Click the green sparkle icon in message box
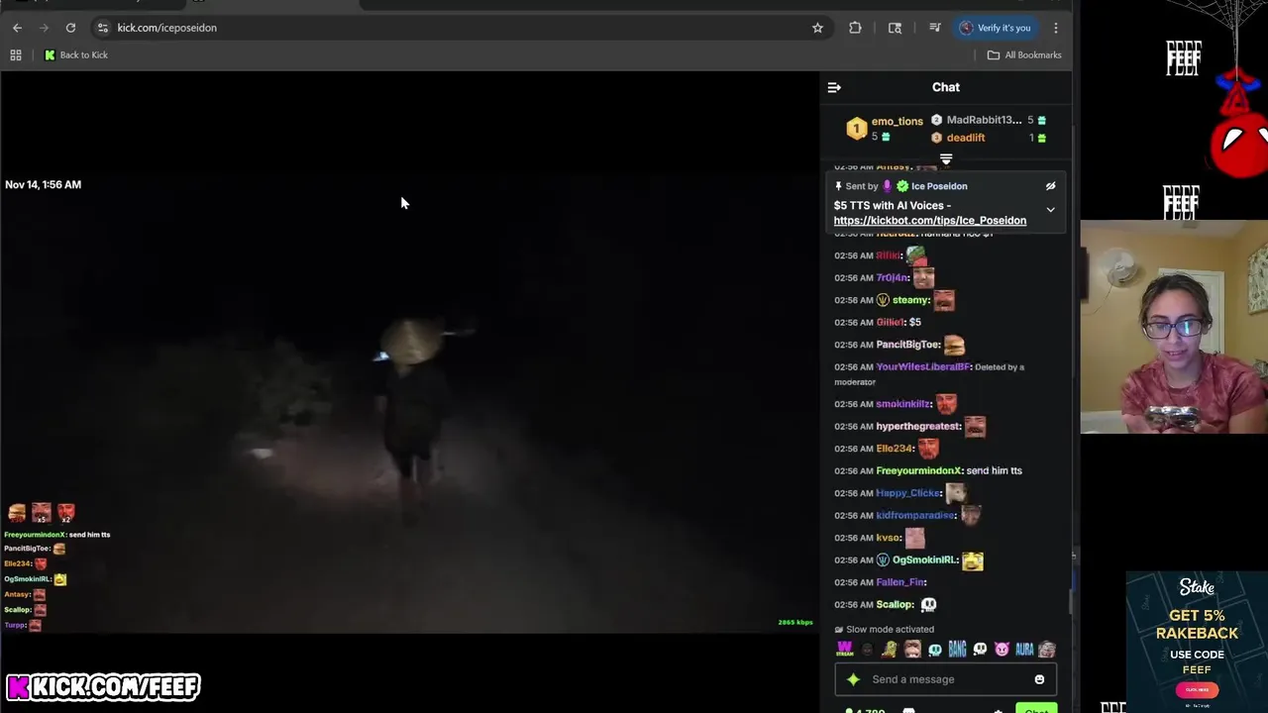Screen dimensions: 1268x713 [853, 679]
